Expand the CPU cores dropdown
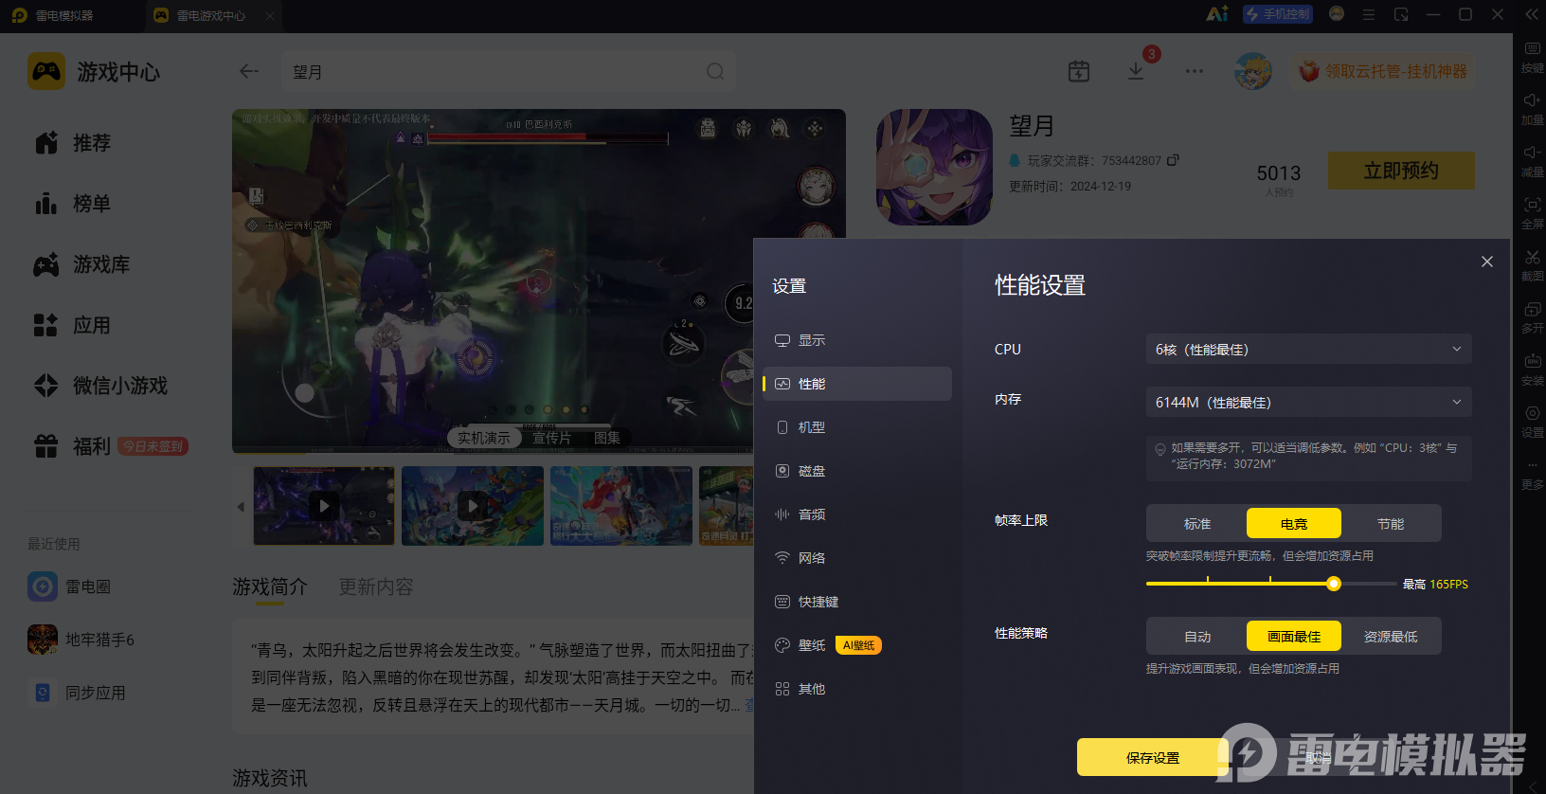The height and width of the screenshot is (794, 1546). coord(1308,349)
